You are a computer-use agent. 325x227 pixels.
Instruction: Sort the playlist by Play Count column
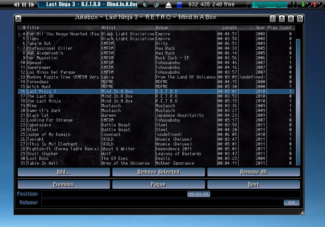tap(279, 27)
